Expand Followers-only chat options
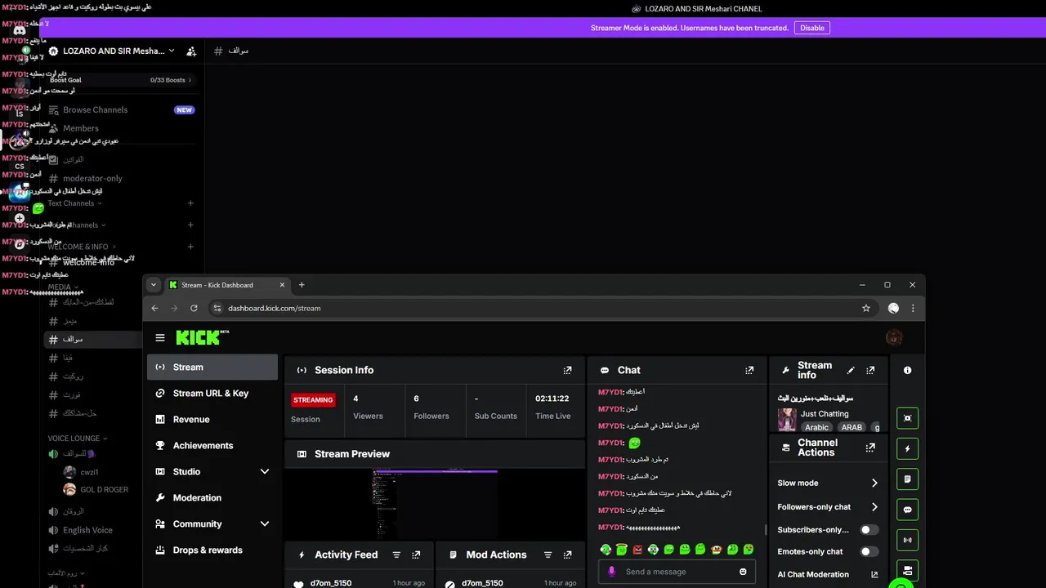Screen dimensions: 1046x588 [874, 507]
